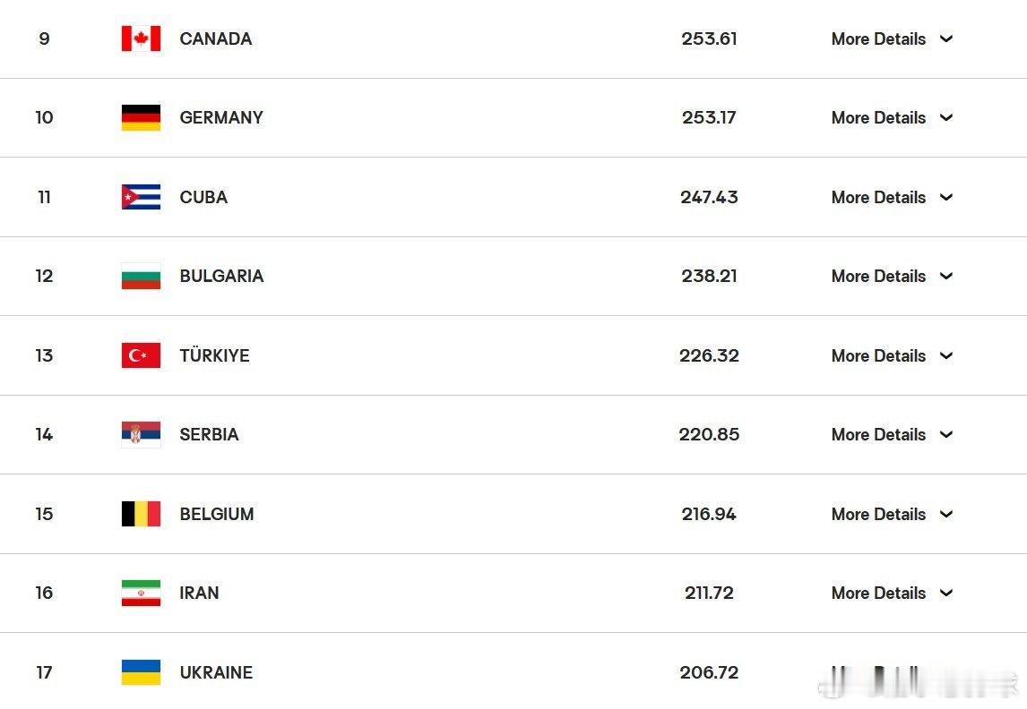The height and width of the screenshot is (709, 1027).
Task: Expand More Details chevron for Germany
Action: click(945, 118)
